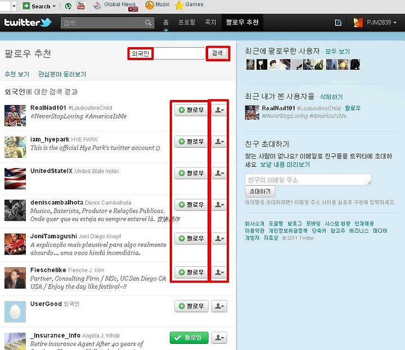Viewport: 405px width, 350px height.
Task: Open the Games star toolbar icon
Action: point(179,6)
